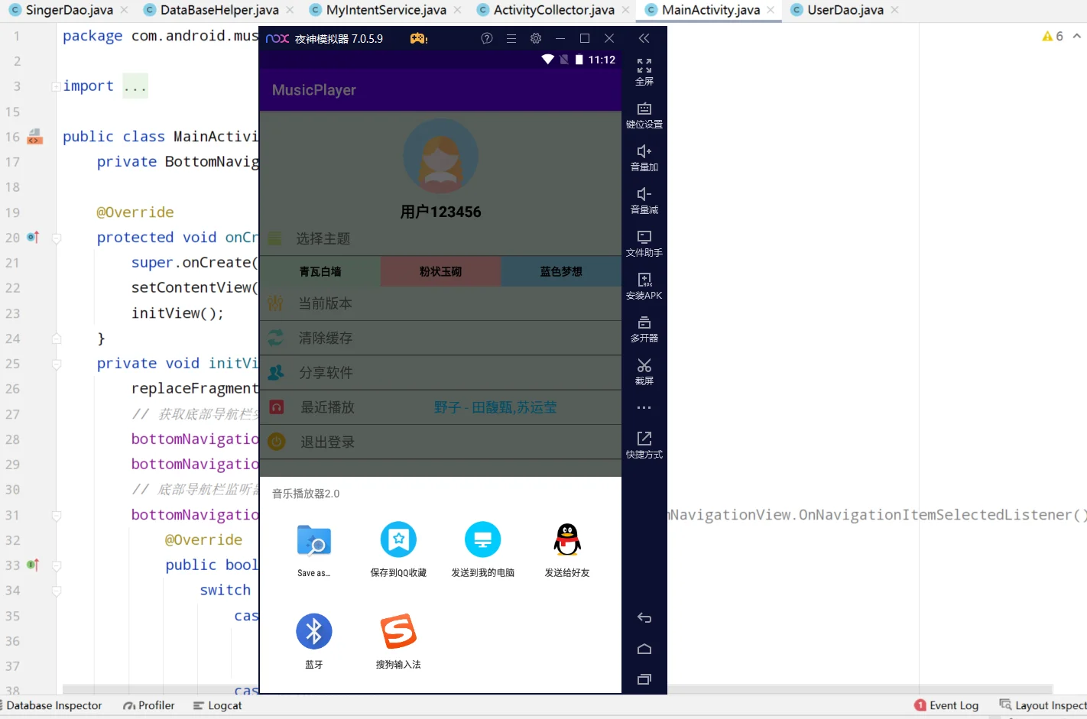Raise volume with 音量加
This screenshot has width=1087, height=719.
pyautogui.click(x=644, y=157)
